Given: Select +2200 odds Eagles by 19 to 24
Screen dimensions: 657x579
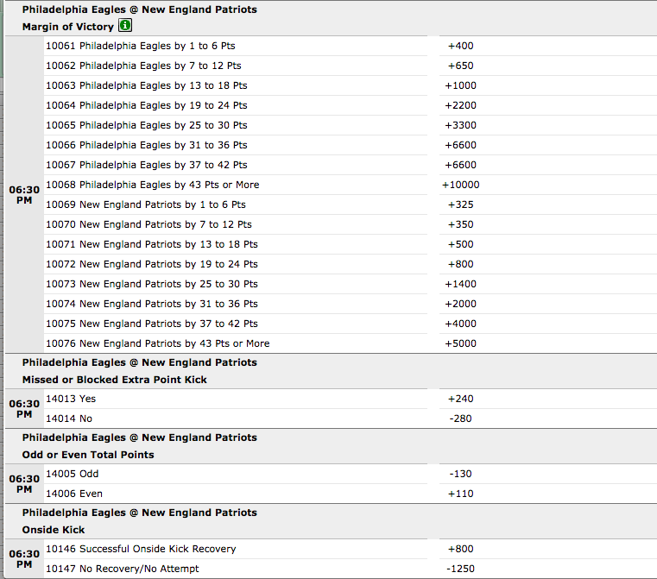Looking at the screenshot, I should [x=460, y=105].
